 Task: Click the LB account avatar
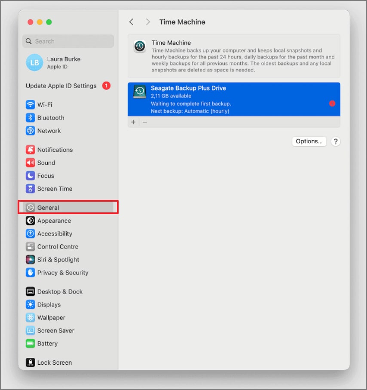[x=34, y=62]
